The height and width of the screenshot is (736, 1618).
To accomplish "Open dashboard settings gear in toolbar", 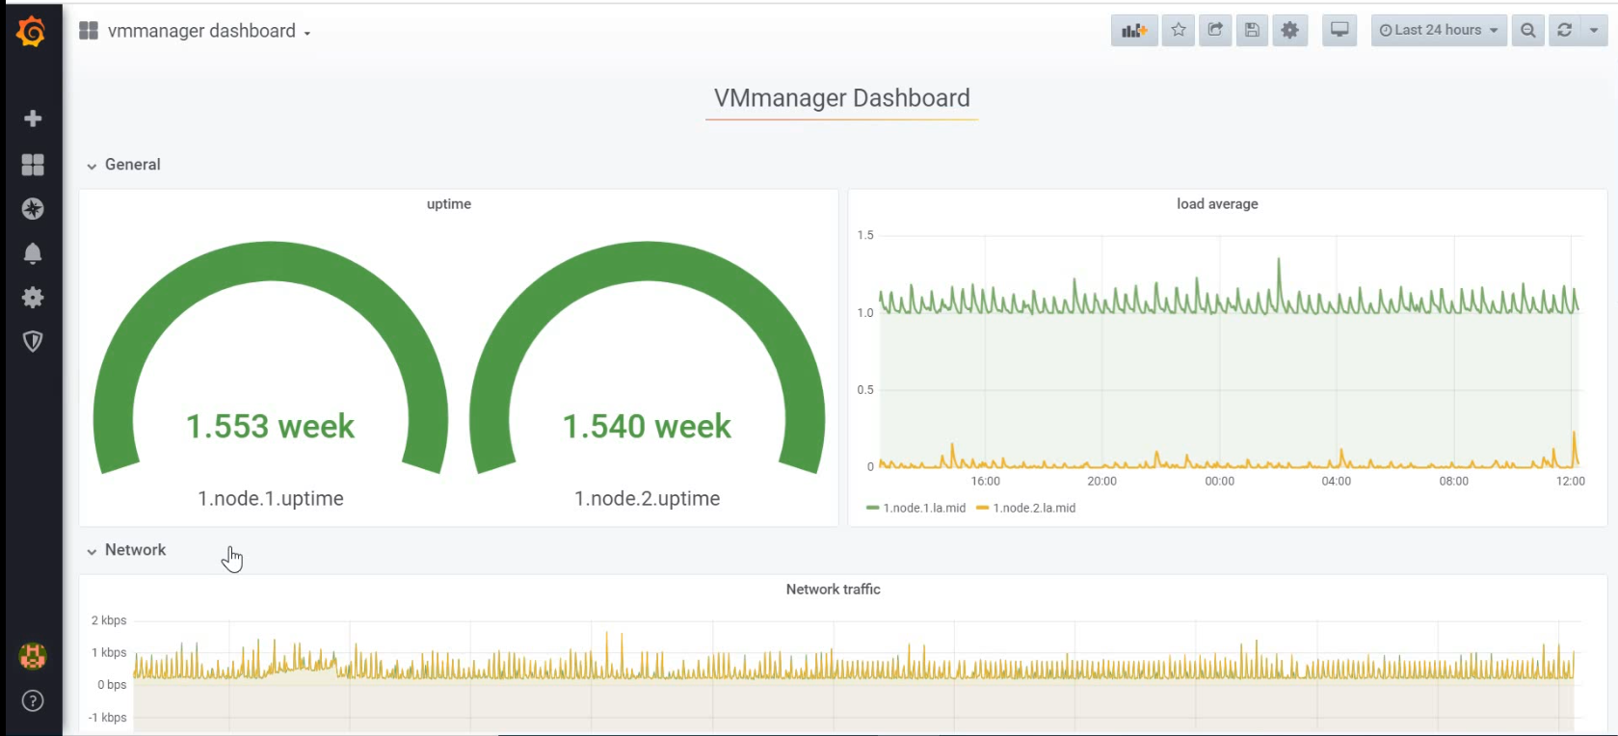I will click(x=1290, y=31).
